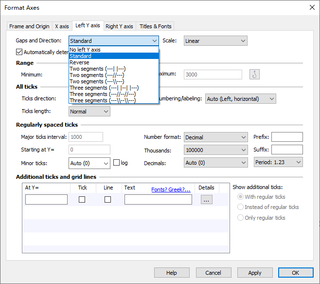Screen dimensions: 320x284
Task: Open the Decimals Auto (0) dropdown
Action: 216,163
